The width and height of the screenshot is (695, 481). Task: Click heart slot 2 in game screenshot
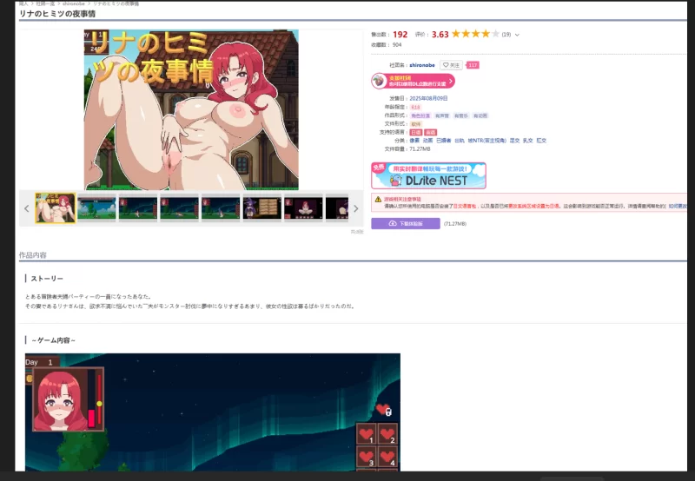[x=387, y=434]
